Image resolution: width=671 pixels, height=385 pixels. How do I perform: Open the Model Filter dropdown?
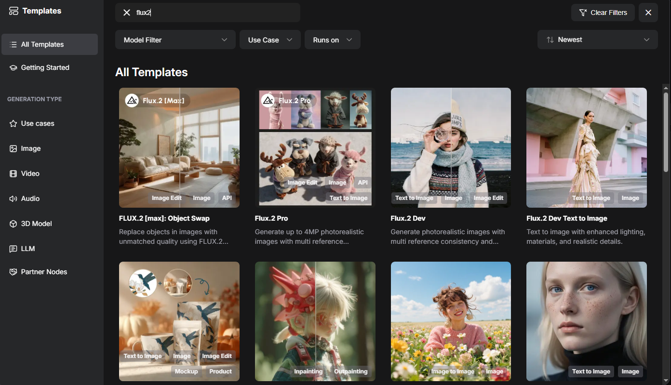175,40
